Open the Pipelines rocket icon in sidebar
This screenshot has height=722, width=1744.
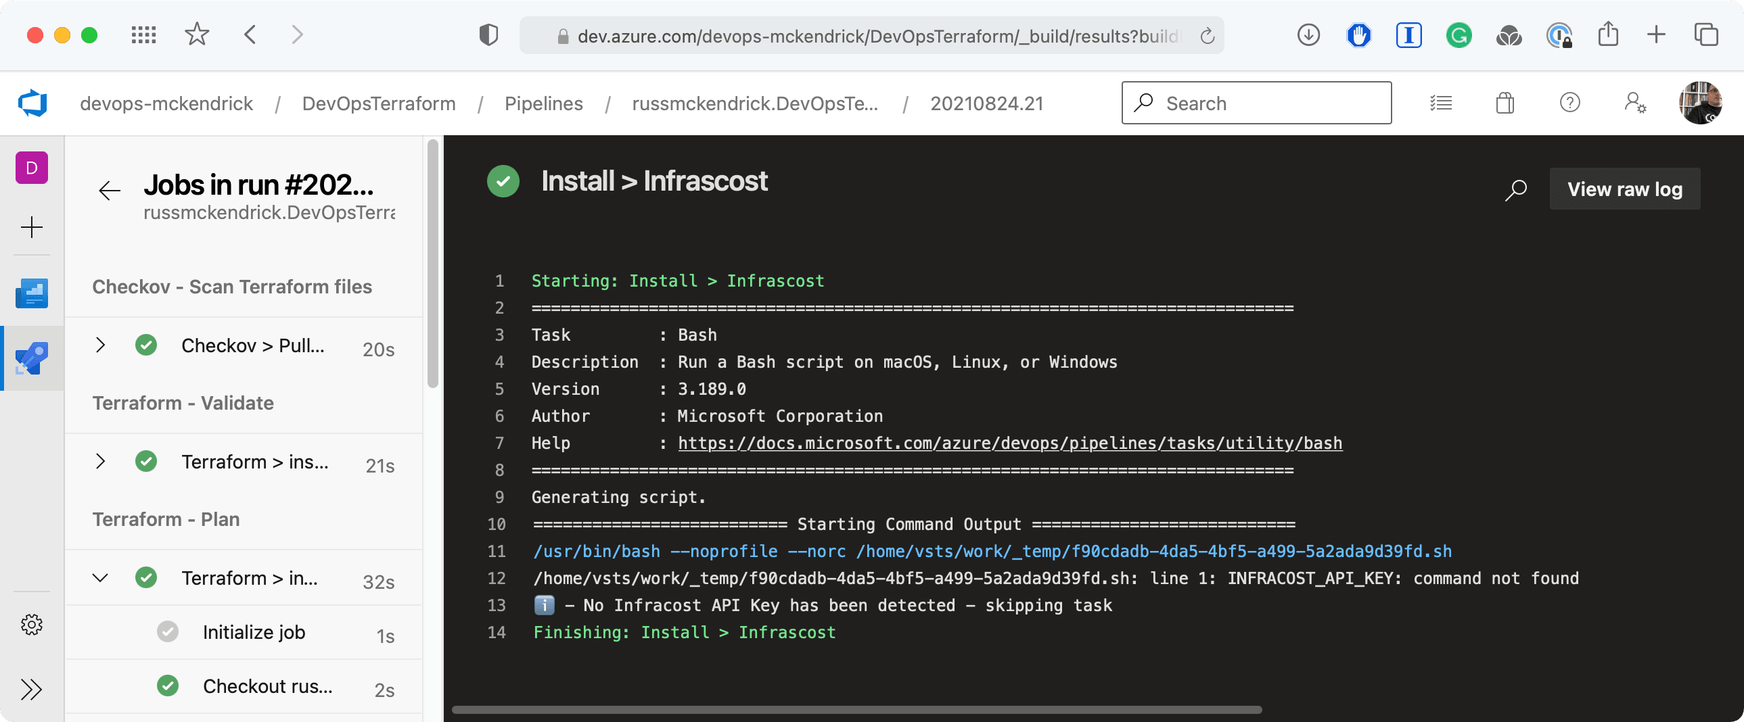tap(32, 357)
